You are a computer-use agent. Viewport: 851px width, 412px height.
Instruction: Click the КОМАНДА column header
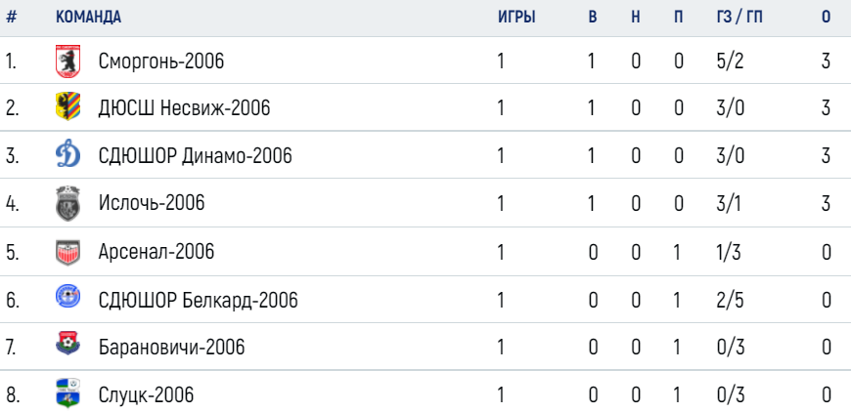coord(88,18)
